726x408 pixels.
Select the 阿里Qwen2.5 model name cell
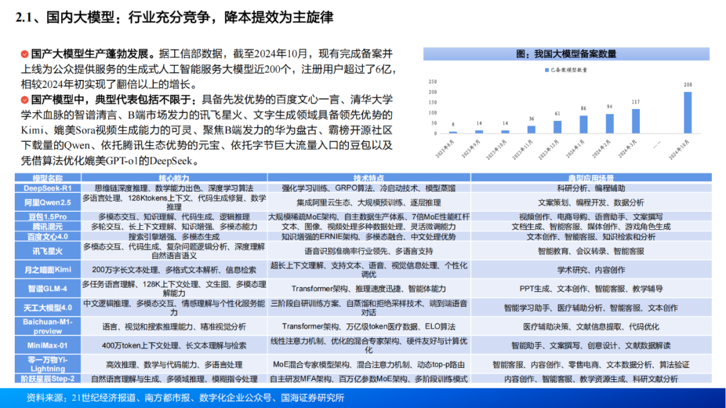[x=48, y=202]
